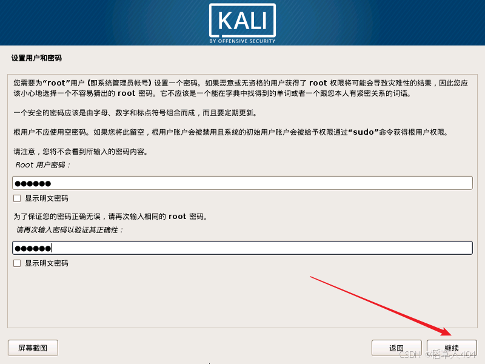Viewport: 485px width, 364px height.
Task: Tick the 显示明文密码 checkbox under confirmation field
Action: 17,263
